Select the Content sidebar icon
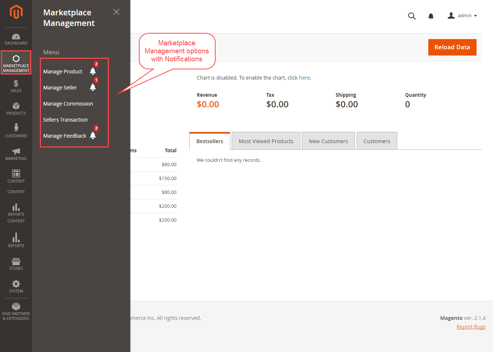493x352 pixels. click(16, 175)
